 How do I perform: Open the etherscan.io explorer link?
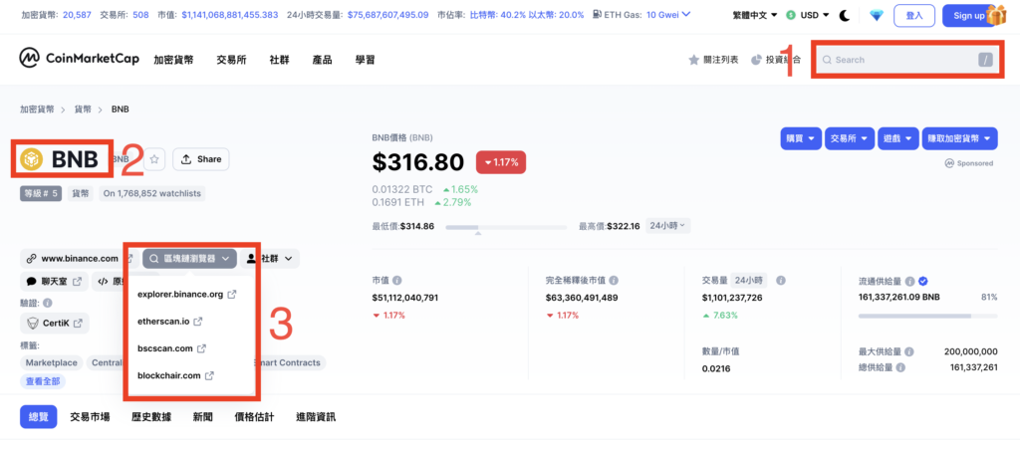tap(162, 322)
